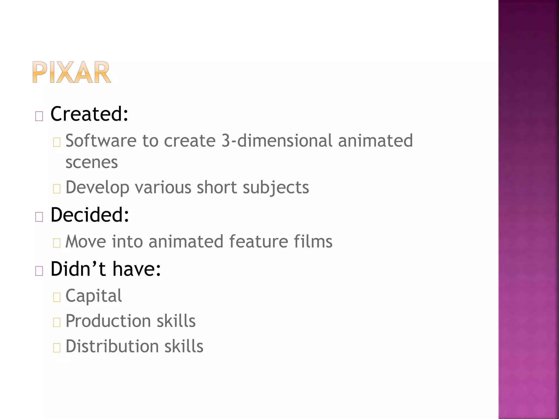Click the square bullet before "Didn't have:"
This screenshot has width=559, height=419.
(x=39, y=271)
